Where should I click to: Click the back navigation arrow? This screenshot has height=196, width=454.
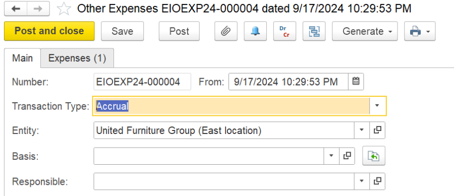point(16,9)
